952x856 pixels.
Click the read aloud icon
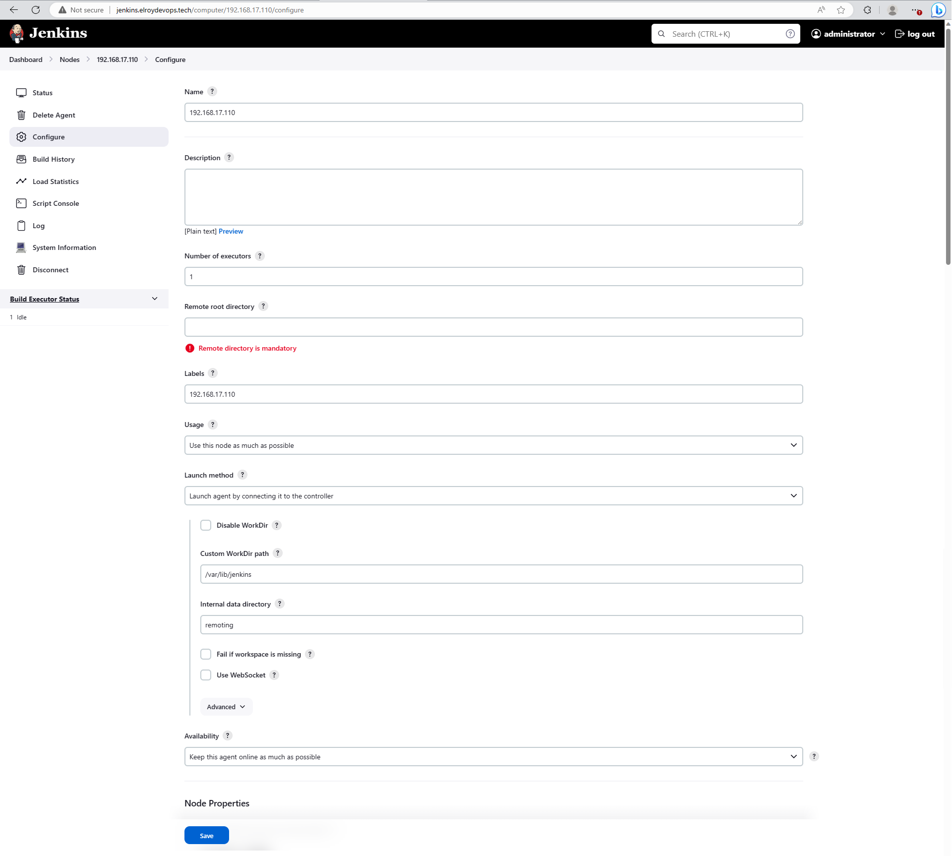[x=822, y=10]
